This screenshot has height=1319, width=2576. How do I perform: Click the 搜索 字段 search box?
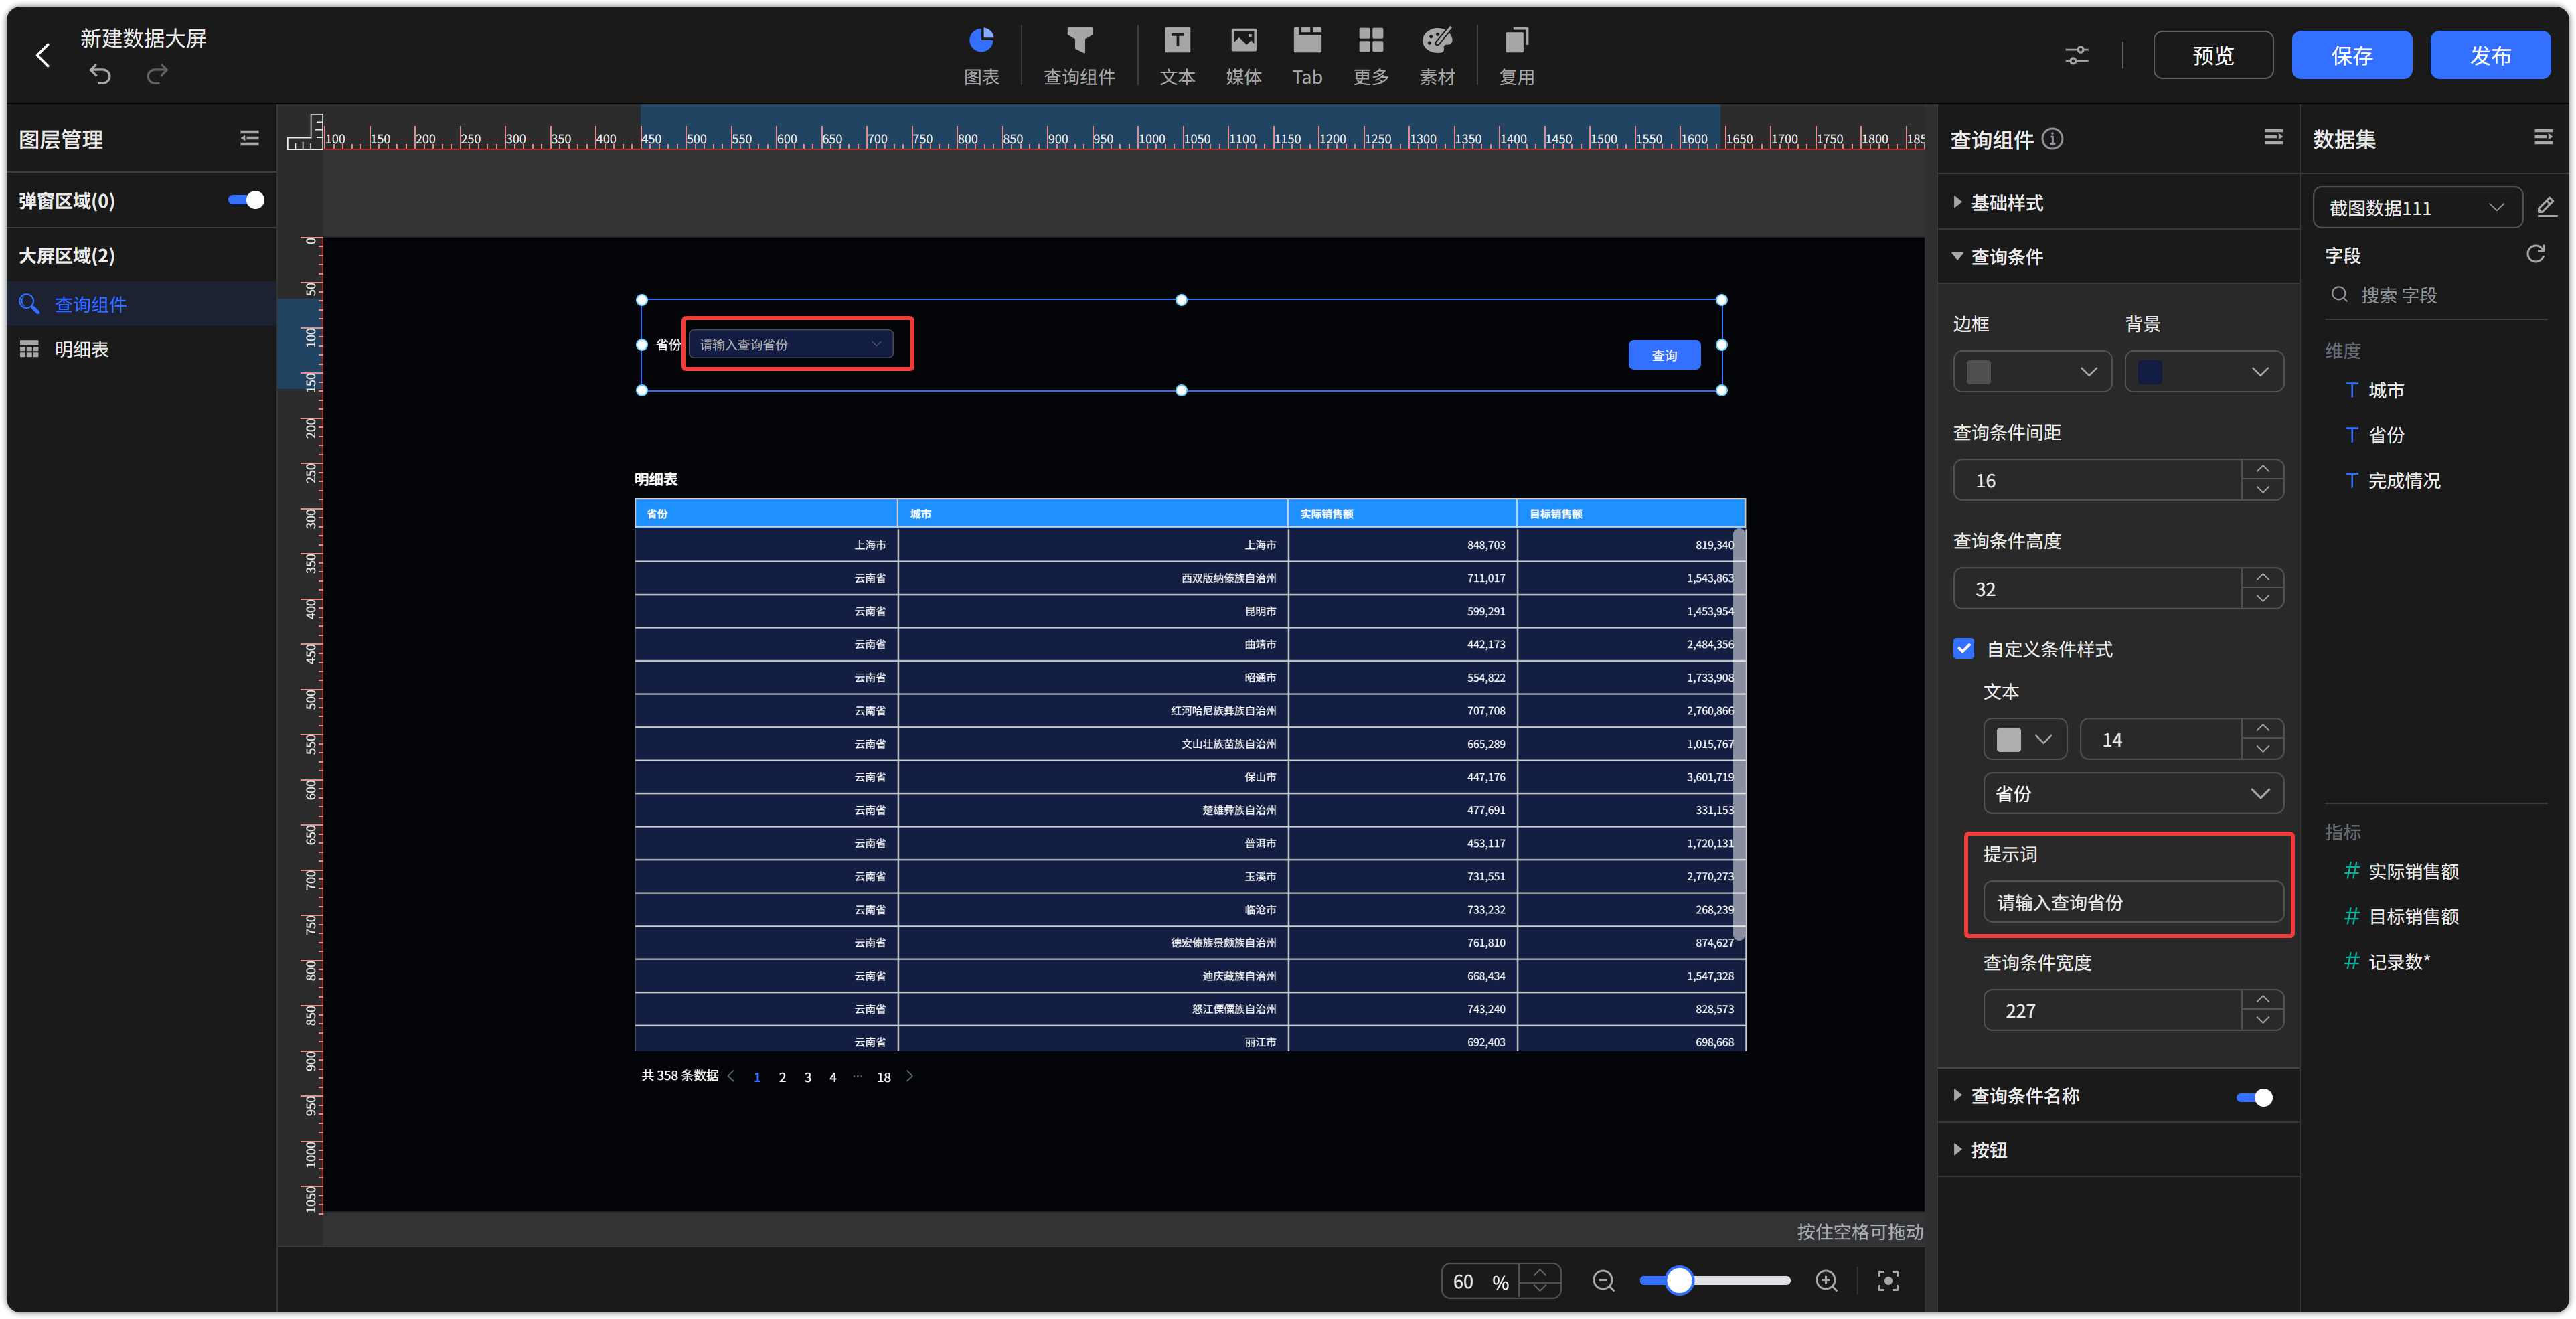tap(2436, 295)
